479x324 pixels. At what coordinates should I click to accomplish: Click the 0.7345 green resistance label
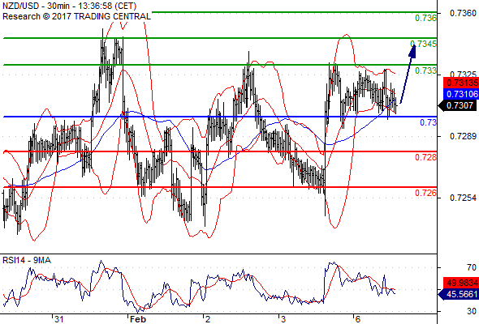(x=424, y=44)
